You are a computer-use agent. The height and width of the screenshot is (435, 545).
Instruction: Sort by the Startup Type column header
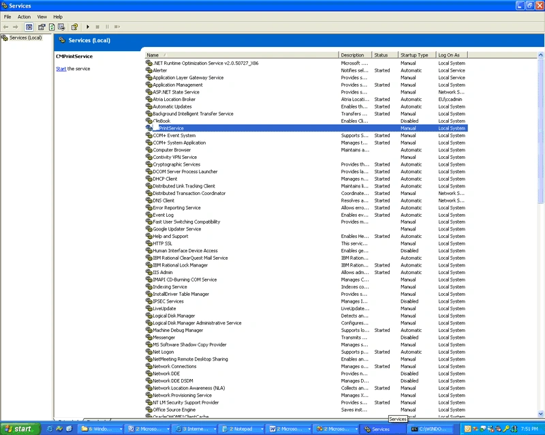click(417, 55)
